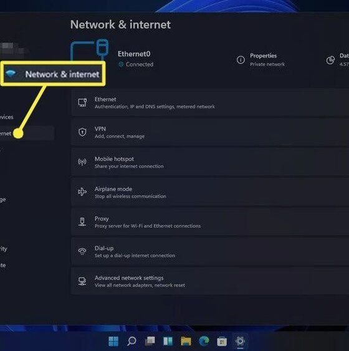Click the Airplane mode icon
Viewport: 349px width, 351px height.
[82, 192]
